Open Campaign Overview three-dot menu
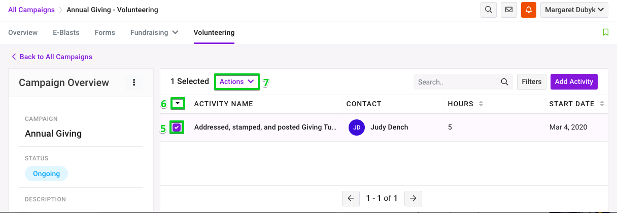This screenshot has height=213, width=617. point(134,82)
